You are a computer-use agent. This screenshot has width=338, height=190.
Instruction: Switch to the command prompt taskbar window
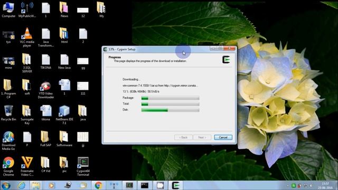click(x=145, y=185)
